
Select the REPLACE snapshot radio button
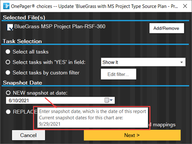[8, 112]
